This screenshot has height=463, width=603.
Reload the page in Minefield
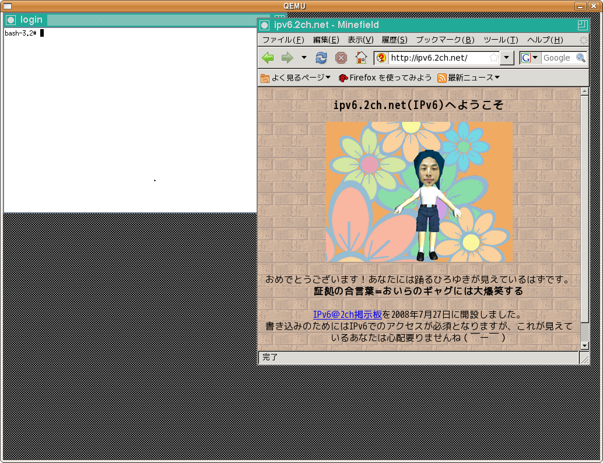coord(321,58)
